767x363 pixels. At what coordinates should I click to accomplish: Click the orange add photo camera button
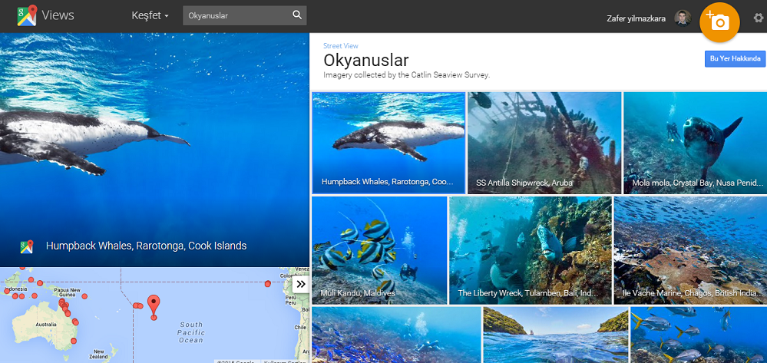click(719, 22)
